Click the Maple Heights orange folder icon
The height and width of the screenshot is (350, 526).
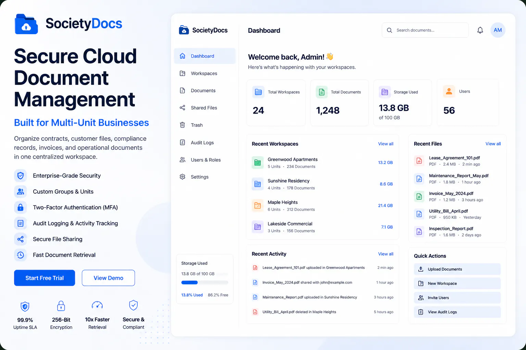tap(258, 206)
